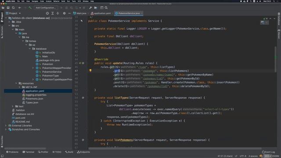Viewport: 281px width, 158px height.
Task: Click the UTF-8 encoding indicator
Action: pyautogui.click(x=243, y=156)
